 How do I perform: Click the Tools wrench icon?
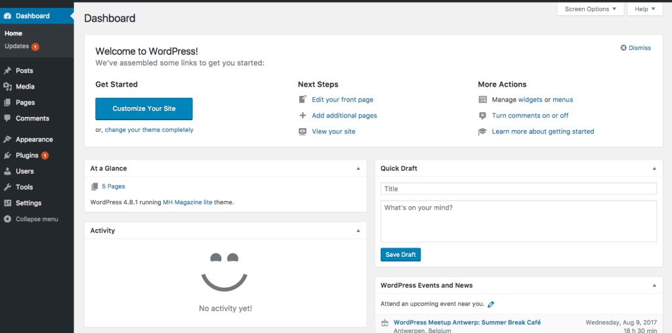pyautogui.click(x=7, y=187)
